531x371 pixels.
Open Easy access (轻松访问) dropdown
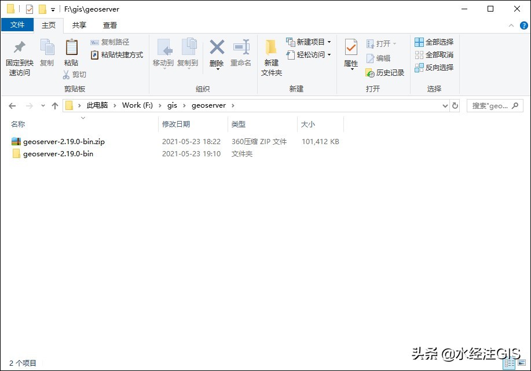click(x=309, y=54)
